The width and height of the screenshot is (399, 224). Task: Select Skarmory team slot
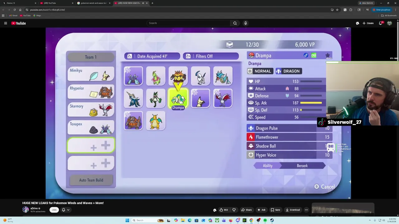[x=91, y=110]
